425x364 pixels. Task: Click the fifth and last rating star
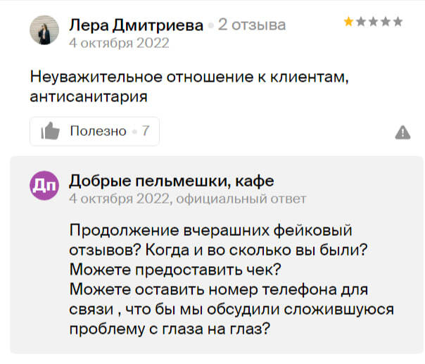(x=398, y=22)
